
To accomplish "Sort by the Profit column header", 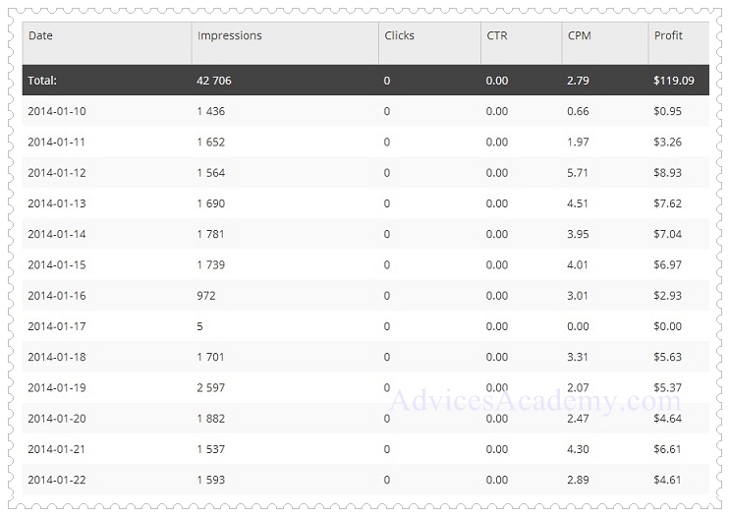I will tap(668, 35).
